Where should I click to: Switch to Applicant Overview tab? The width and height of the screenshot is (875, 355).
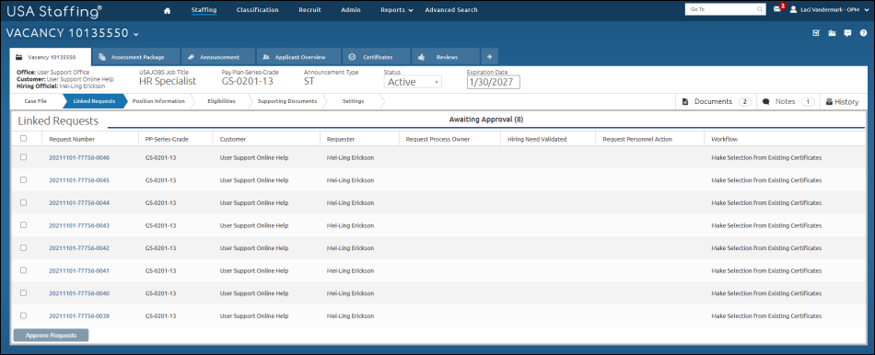(298, 57)
